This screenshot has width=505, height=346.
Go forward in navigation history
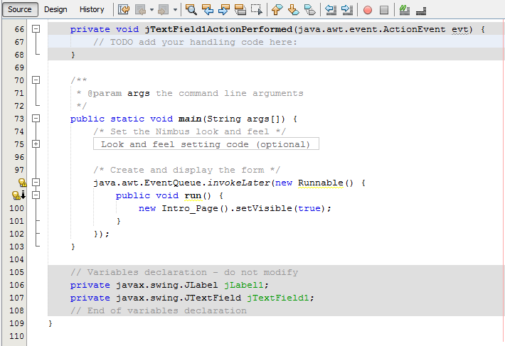click(164, 10)
